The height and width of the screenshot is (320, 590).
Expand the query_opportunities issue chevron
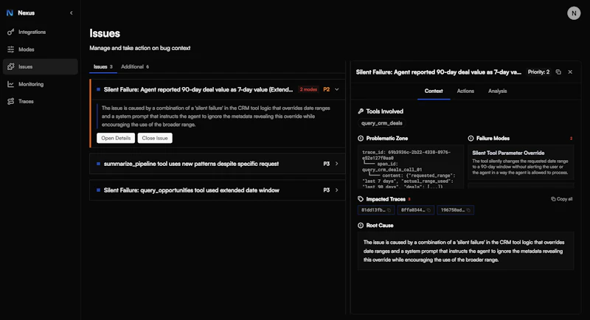pos(337,190)
